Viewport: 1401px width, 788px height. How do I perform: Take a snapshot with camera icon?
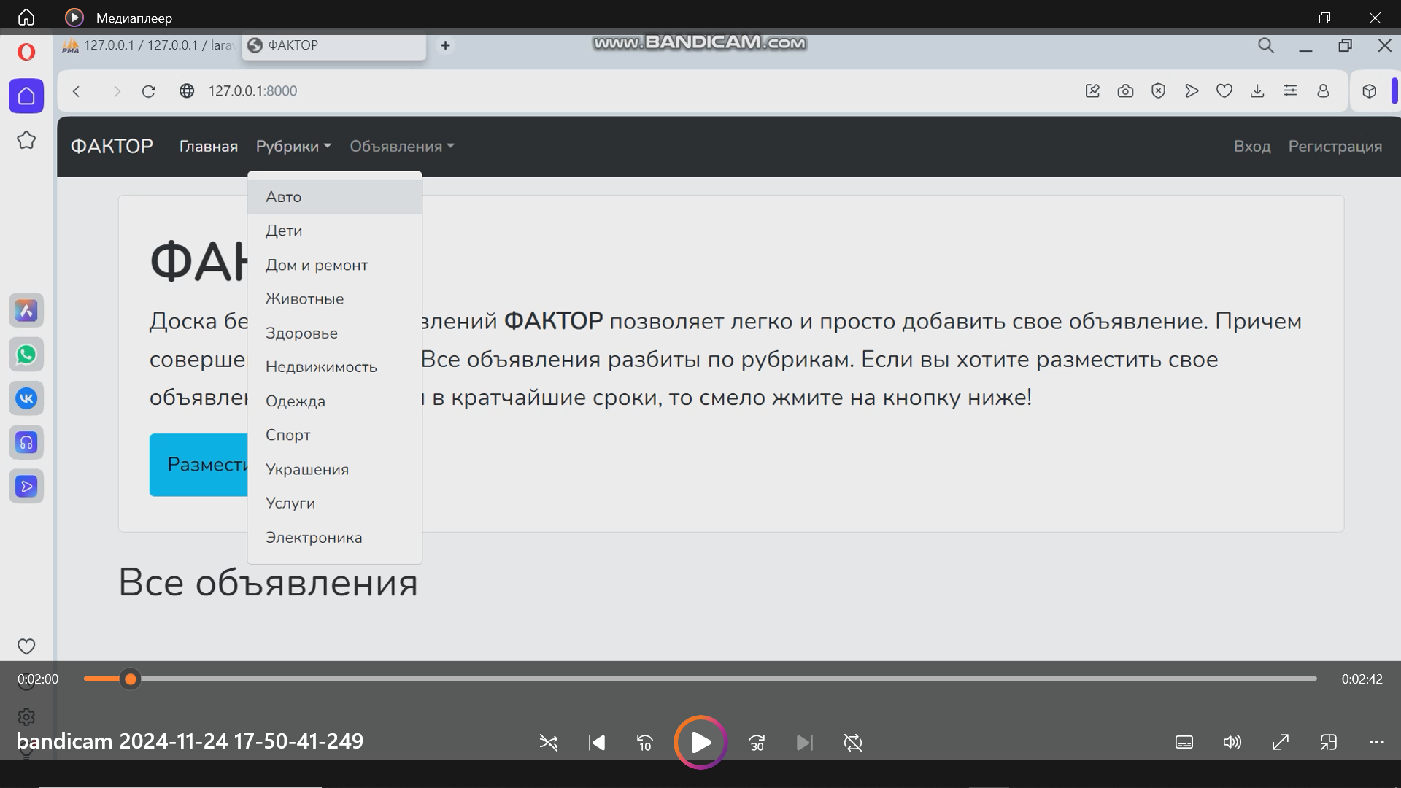click(x=1125, y=91)
